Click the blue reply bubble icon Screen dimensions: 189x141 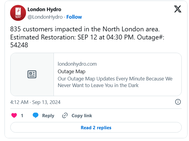pos(36,115)
